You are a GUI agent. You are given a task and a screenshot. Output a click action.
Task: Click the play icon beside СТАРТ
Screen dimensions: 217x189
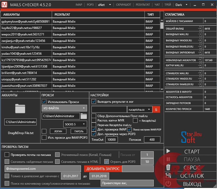168,151
